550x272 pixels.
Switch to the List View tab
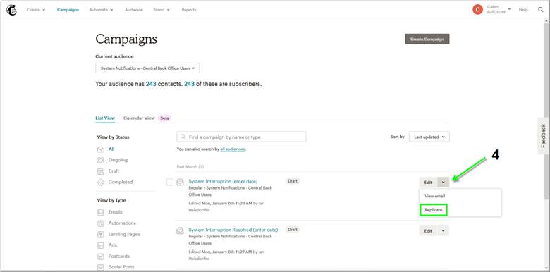105,118
